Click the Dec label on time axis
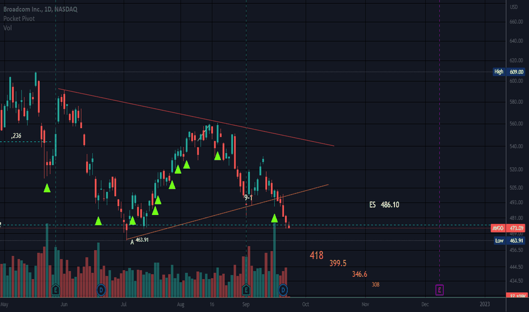529x312 pixels. (425, 304)
